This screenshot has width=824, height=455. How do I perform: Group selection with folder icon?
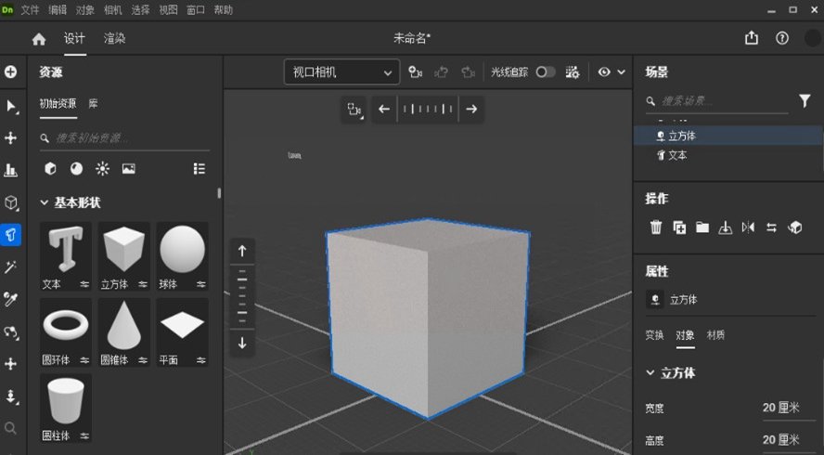(x=702, y=227)
